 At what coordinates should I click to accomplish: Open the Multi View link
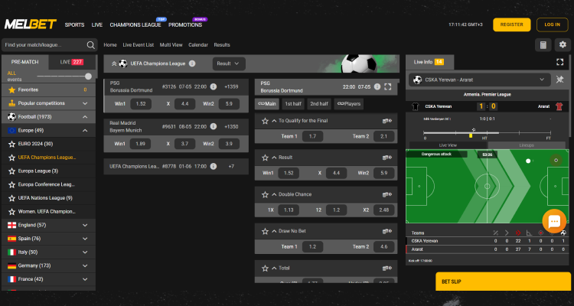(171, 45)
